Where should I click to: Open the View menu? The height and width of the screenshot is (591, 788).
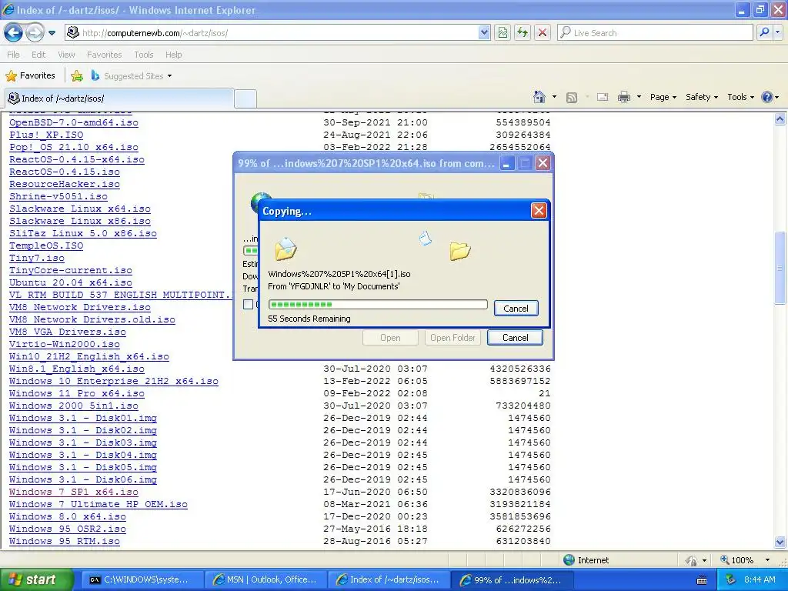[66, 55]
